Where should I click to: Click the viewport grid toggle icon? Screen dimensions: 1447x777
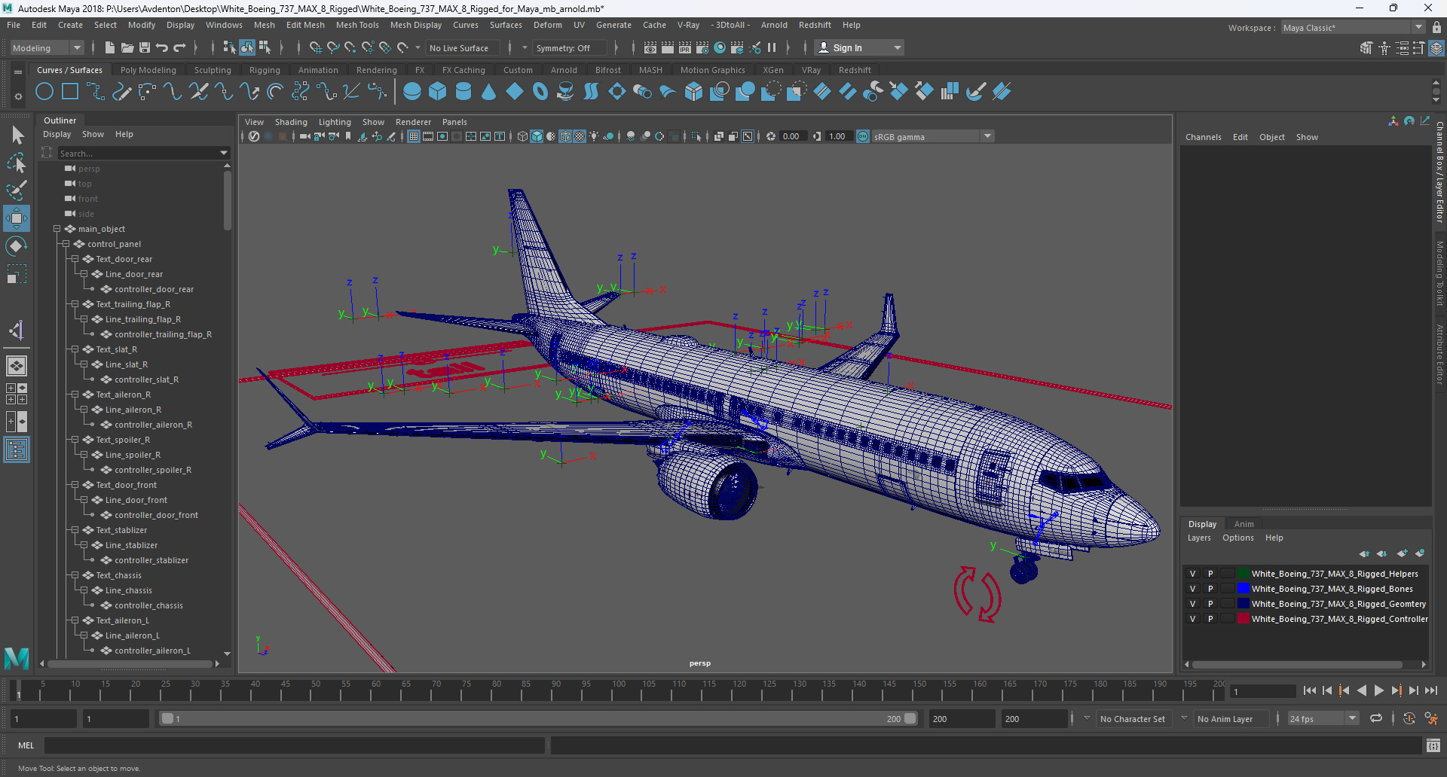coord(414,136)
